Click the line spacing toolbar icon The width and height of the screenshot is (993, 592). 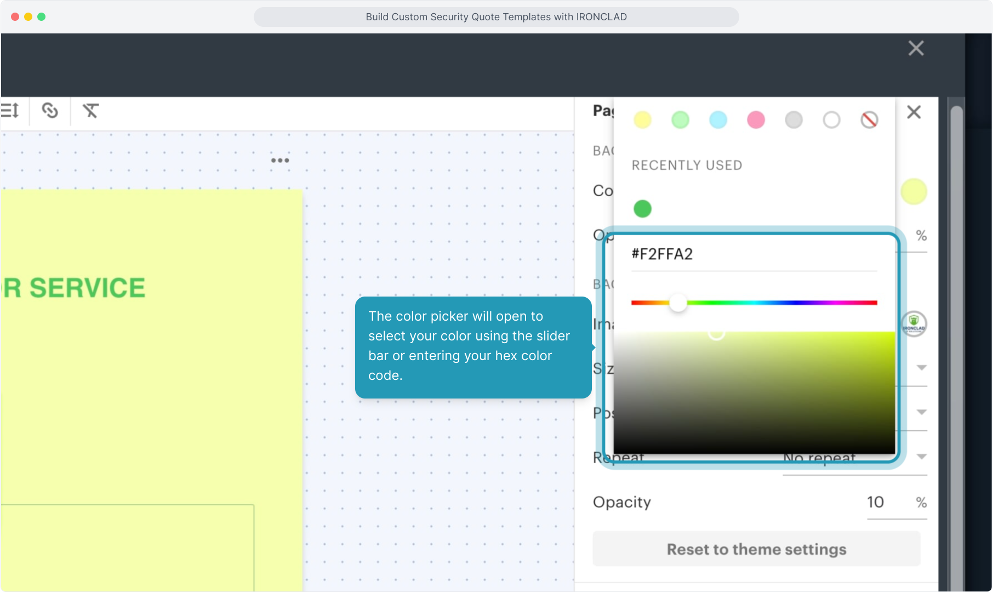[x=10, y=111]
